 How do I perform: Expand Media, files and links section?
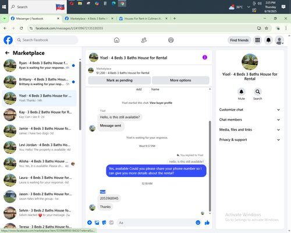click(250, 130)
